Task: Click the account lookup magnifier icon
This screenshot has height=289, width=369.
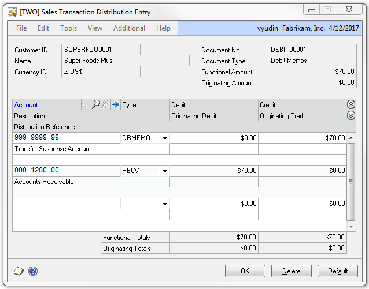Action: point(96,104)
